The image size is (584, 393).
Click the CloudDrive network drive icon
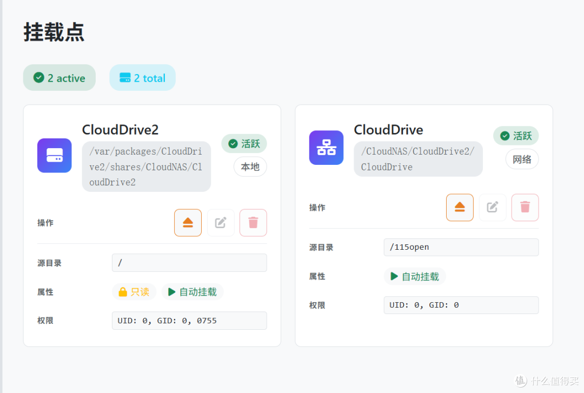pyautogui.click(x=326, y=148)
